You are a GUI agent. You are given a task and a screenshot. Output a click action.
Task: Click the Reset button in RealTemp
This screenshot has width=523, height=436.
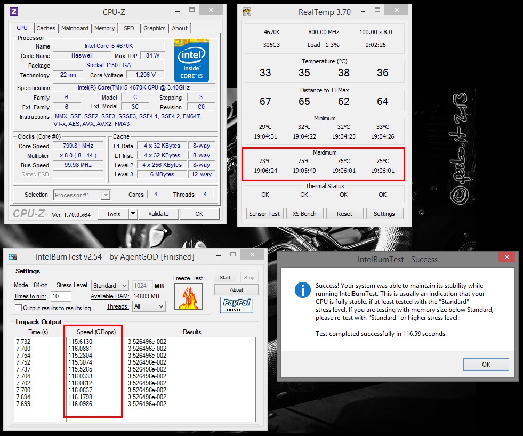pos(344,214)
